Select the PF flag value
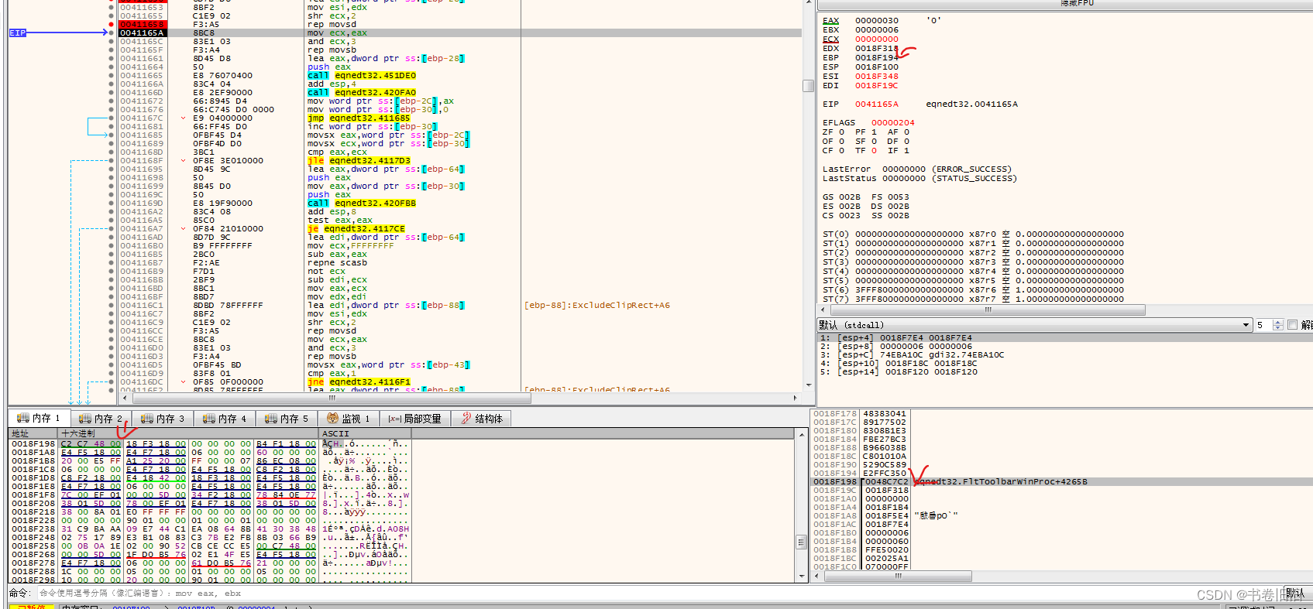 875,132
